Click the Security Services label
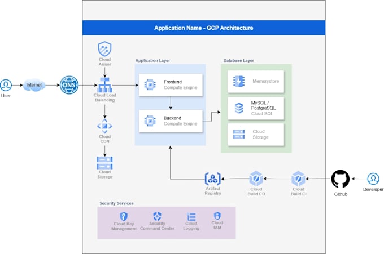The image size is (384, 254). pyautogui.click(x=116, y=203)
